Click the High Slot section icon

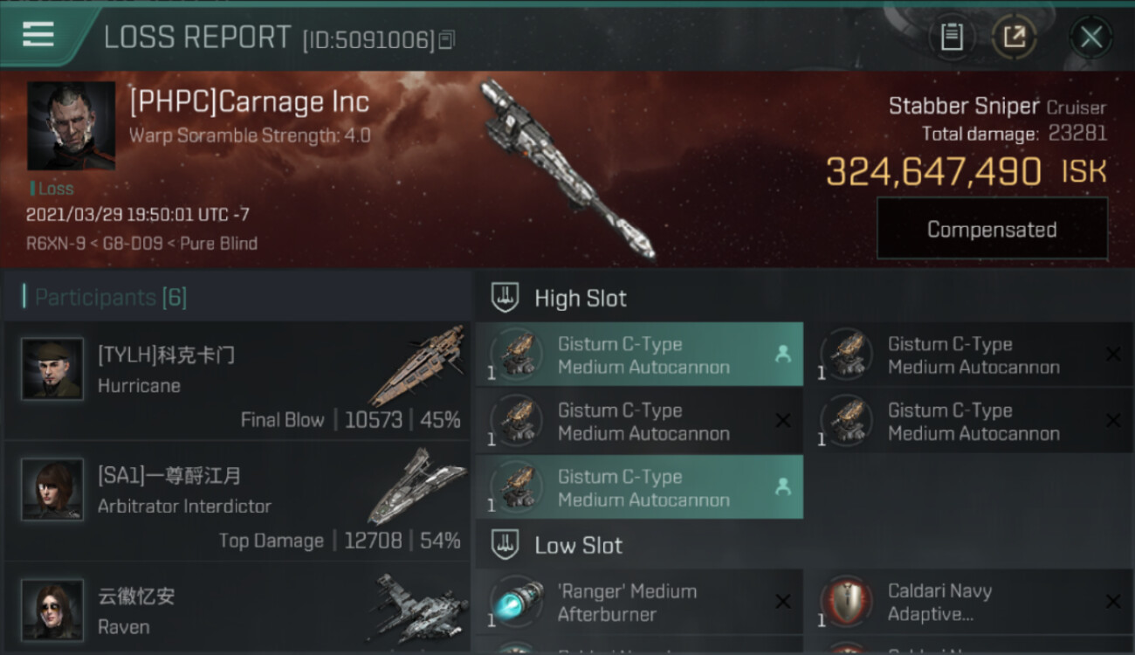coord(506,298)
